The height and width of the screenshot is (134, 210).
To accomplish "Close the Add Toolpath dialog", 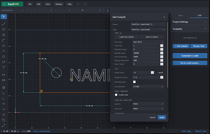I will [164, 17].
